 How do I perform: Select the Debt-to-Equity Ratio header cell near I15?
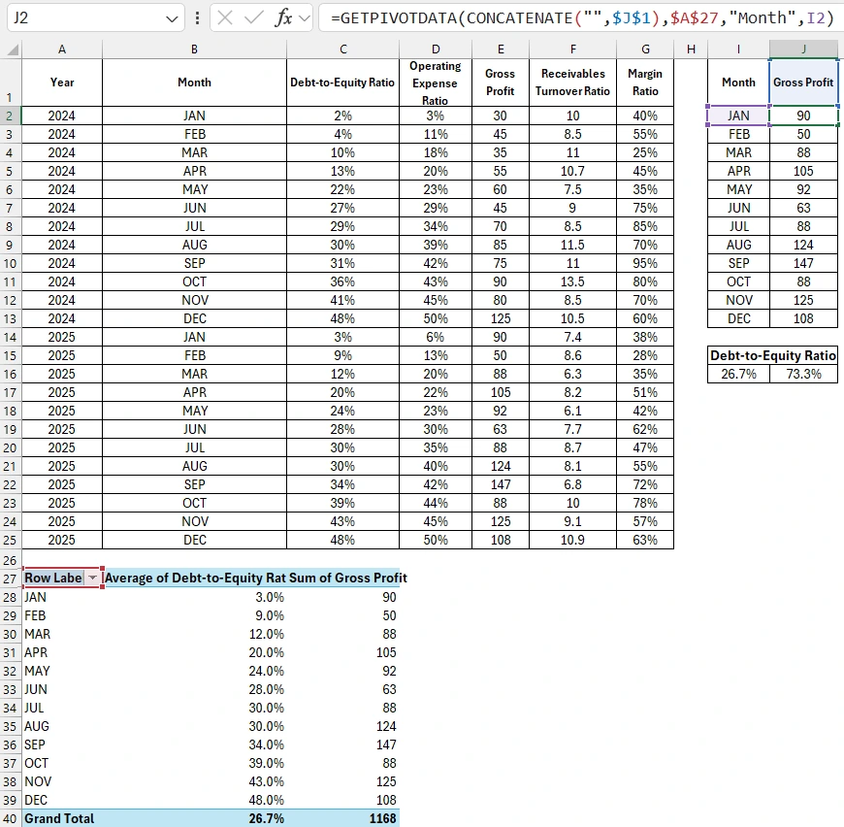point(772,355)
